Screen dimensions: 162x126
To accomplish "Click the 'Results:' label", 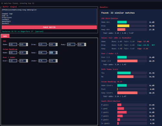I will 104,7.
